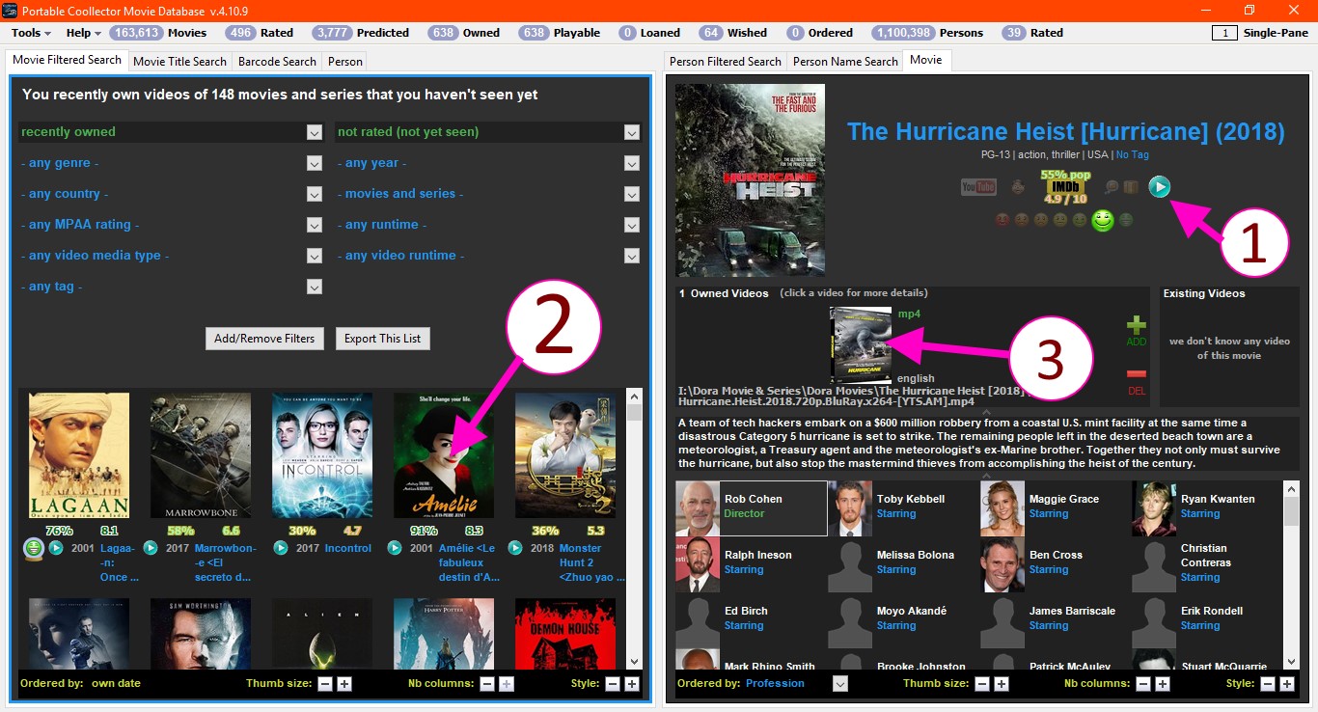This screenshot has height=712, width=1318.
Task: Expand the 'any video runtime' dropdown
Action: (632, 256)
